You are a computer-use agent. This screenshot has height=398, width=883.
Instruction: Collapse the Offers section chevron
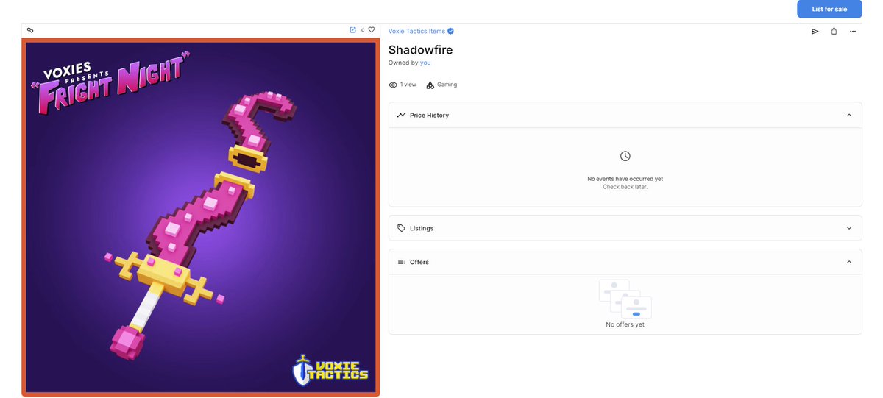(849, 262)
